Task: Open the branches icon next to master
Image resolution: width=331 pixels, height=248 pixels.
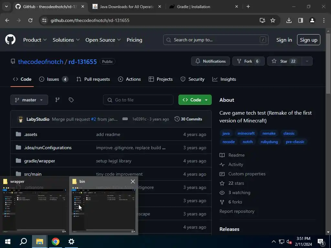Action: pos(58,100)
